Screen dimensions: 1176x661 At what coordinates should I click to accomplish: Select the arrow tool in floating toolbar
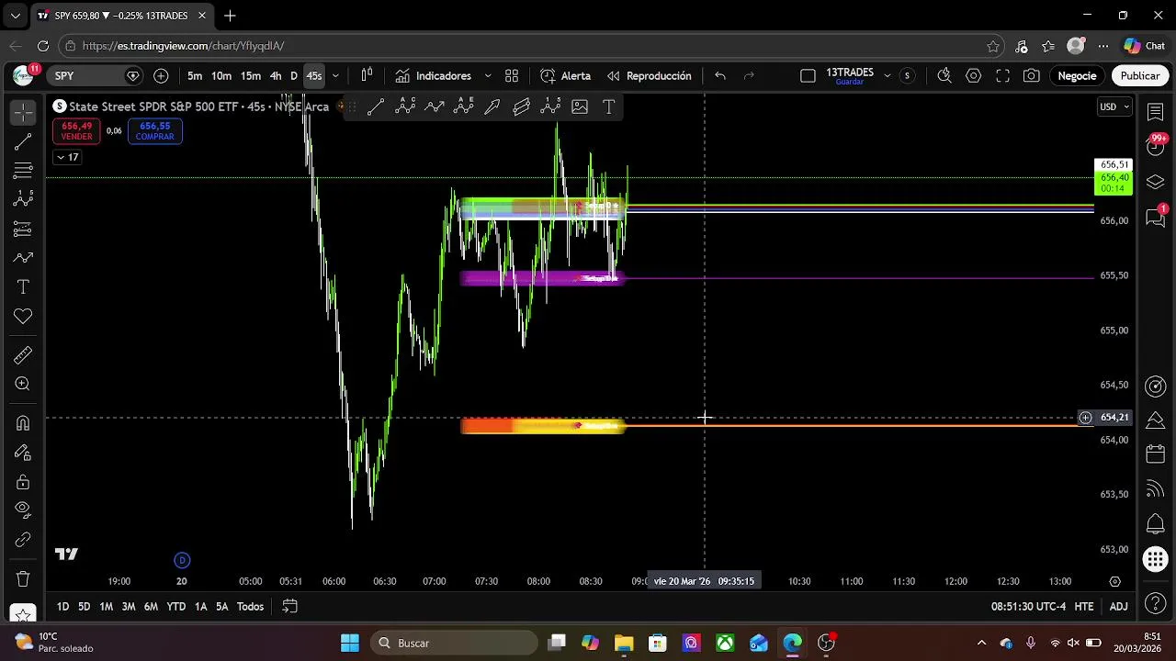coord(492,106)
